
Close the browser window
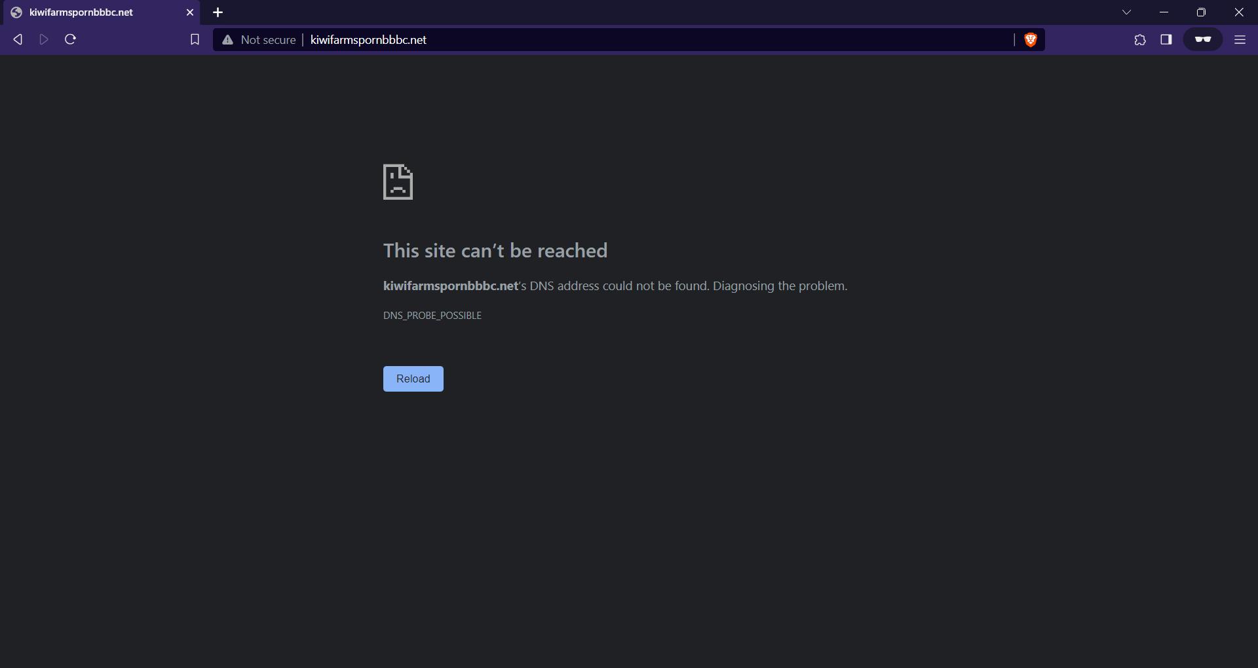(1239, 12)
